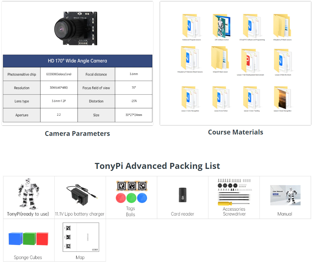Open the 'Lesson 6 Facial Recognition' folder
313x263 pixels.
(282, 98)
